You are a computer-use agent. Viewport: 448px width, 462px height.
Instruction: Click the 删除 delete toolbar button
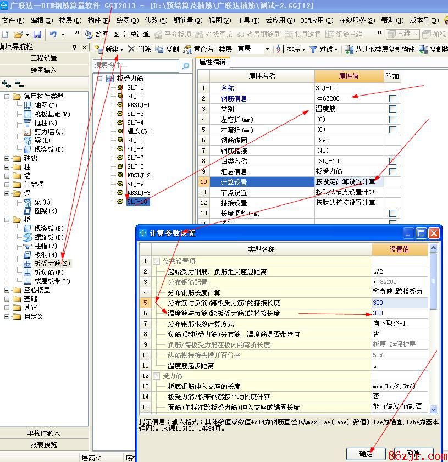point(139,49)
